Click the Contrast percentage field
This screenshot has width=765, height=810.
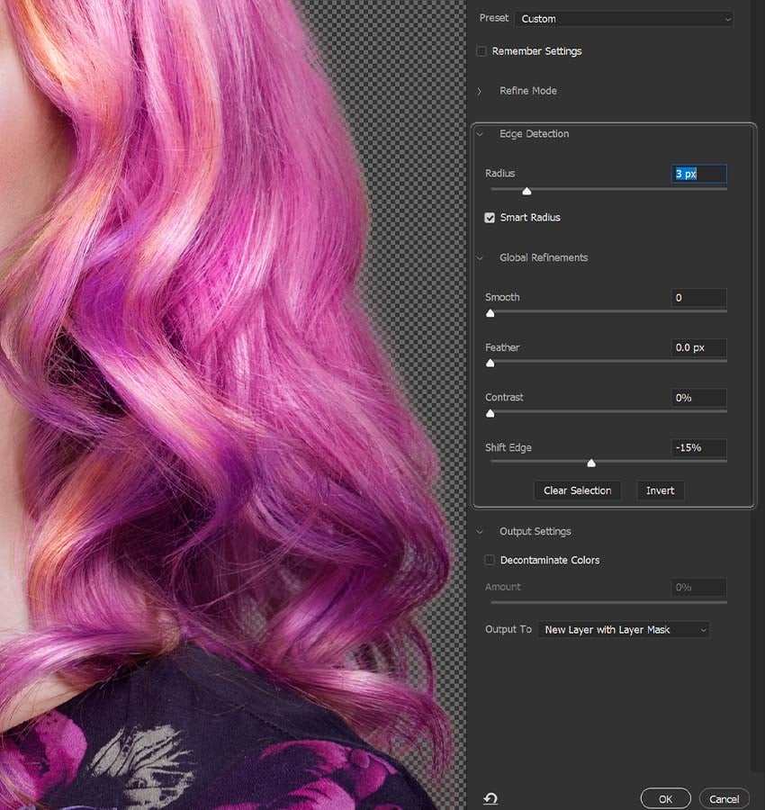pyautogui.click(x=699, y=398)
